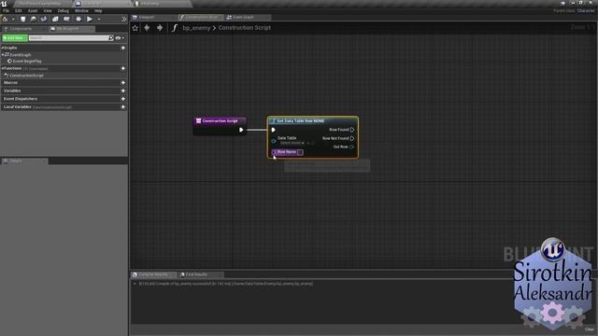Image resolution: width=598 pixels, height=336 pixels.
Task: Click Construction Script node's exec output pin
Action: click(x=241, y=130)
